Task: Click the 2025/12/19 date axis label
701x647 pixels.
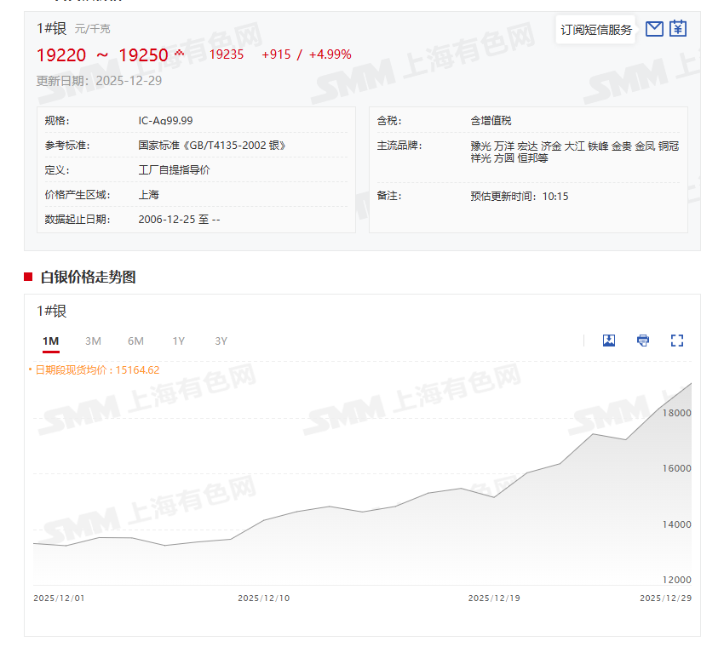Action: click(494, 598)
